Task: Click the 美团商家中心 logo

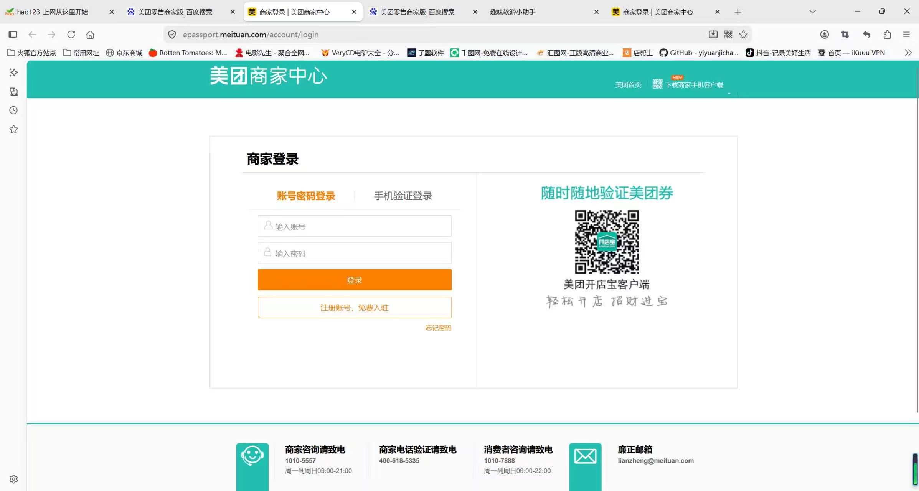Action: pyautogui.click(x=268, y=76)
